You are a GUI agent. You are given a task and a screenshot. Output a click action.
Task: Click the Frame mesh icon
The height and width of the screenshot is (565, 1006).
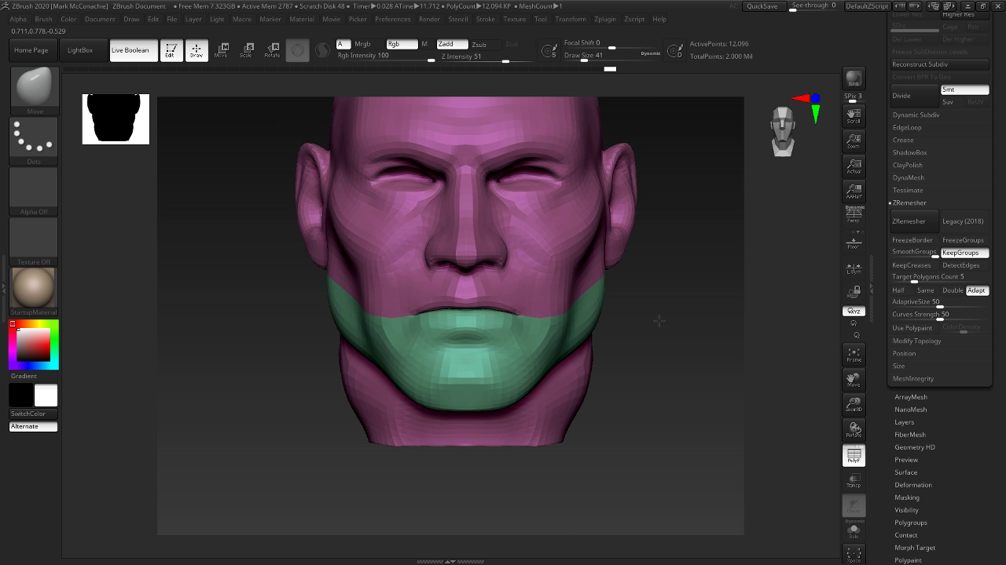click(854, 354)
